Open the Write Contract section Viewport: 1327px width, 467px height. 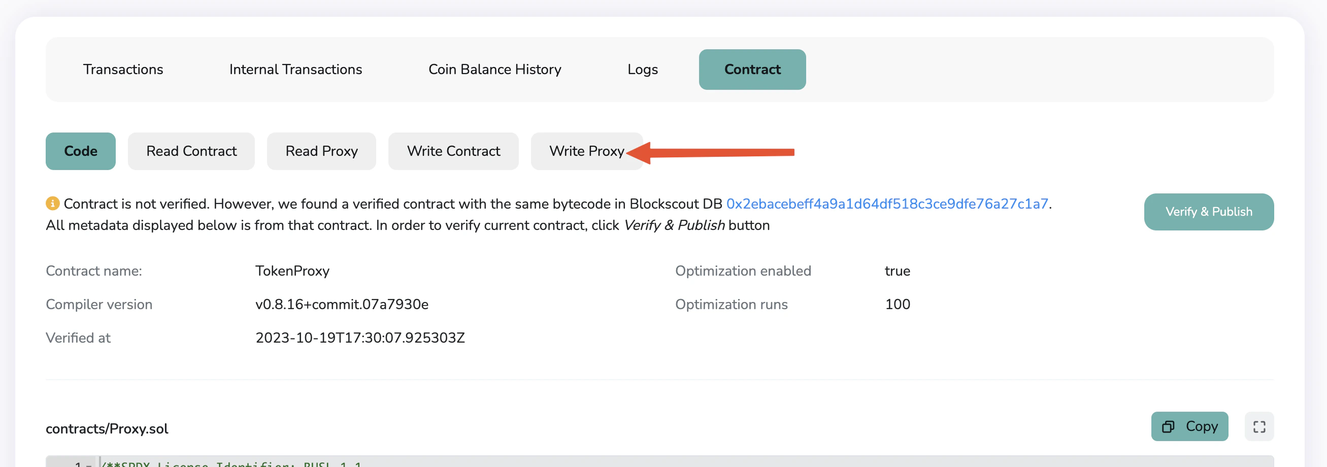[x=453, y=151]
